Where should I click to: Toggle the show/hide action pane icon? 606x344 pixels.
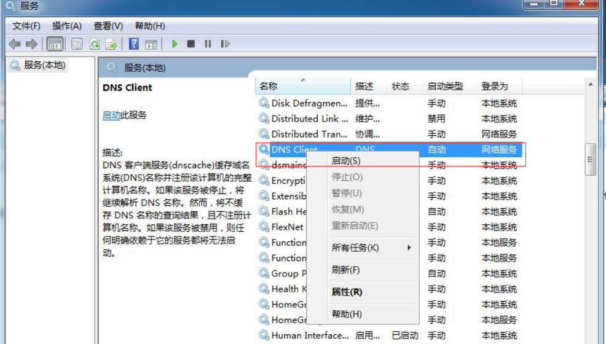pos(151,44)
